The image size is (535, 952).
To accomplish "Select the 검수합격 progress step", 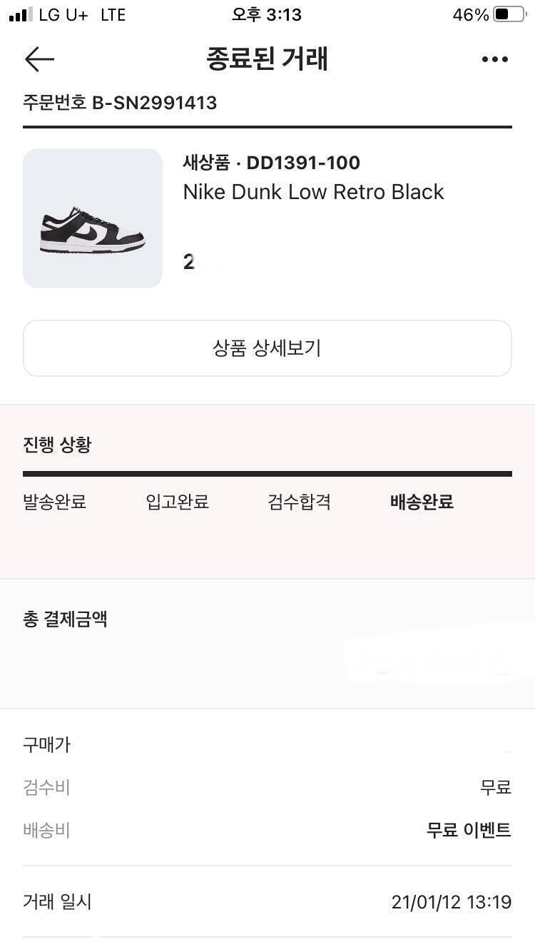I will click(x=299, y=502).
